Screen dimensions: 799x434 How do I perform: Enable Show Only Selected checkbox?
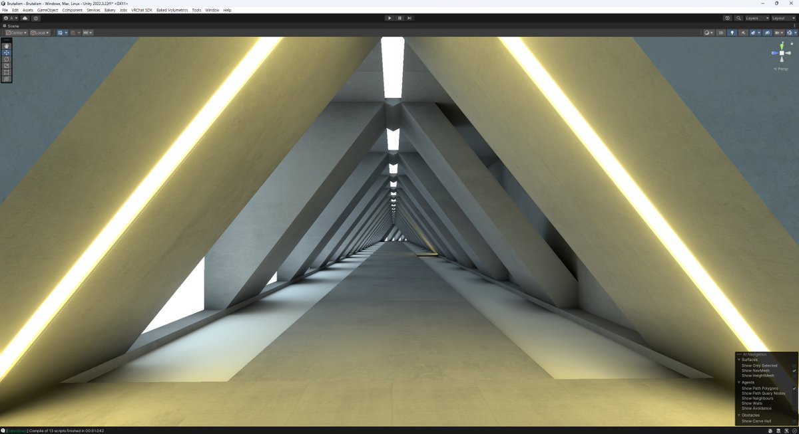[x=794, y=366]
